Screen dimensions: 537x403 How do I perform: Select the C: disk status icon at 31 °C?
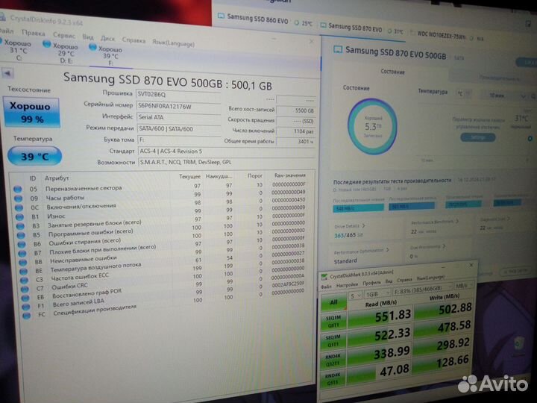pos(1,42)
